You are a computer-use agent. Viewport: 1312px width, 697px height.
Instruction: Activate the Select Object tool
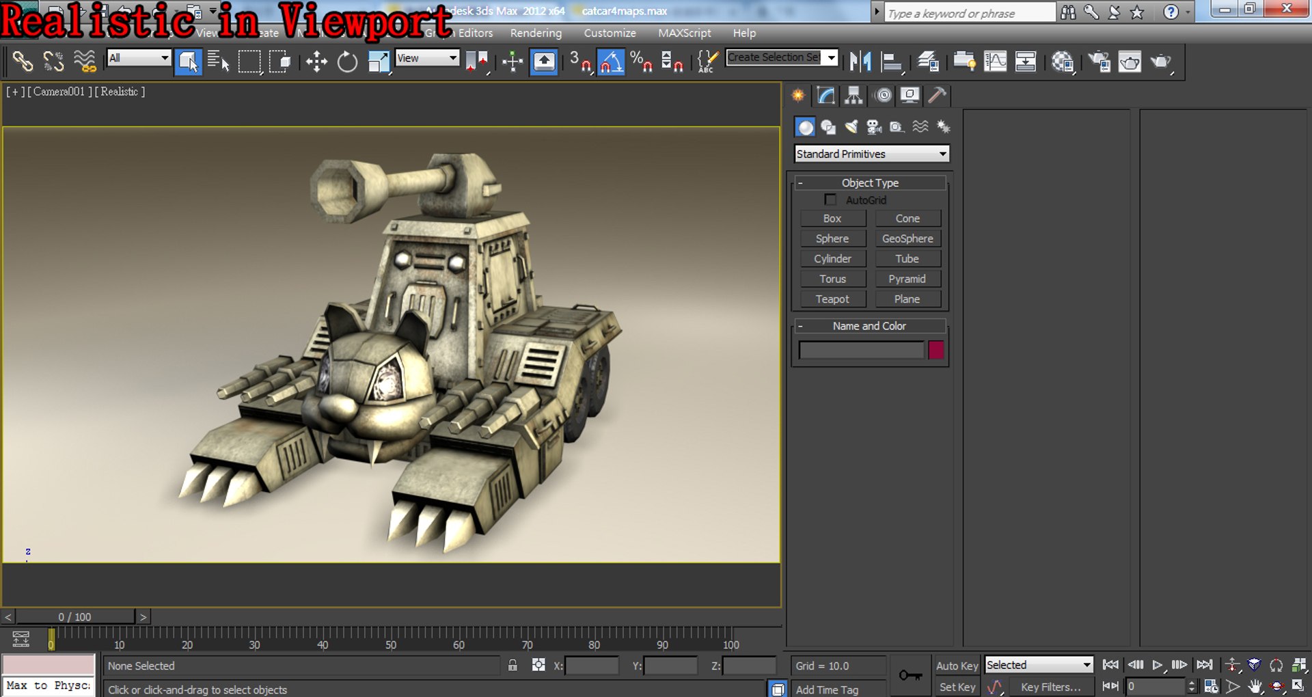[x=188, y=62]
